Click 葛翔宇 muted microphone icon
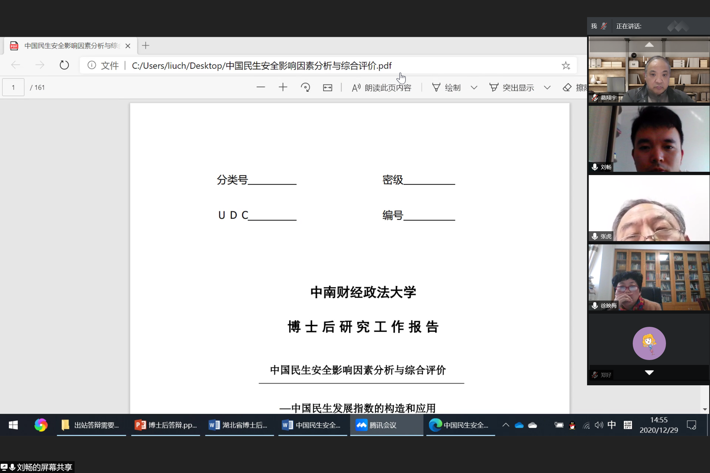 tap(595, 98)
